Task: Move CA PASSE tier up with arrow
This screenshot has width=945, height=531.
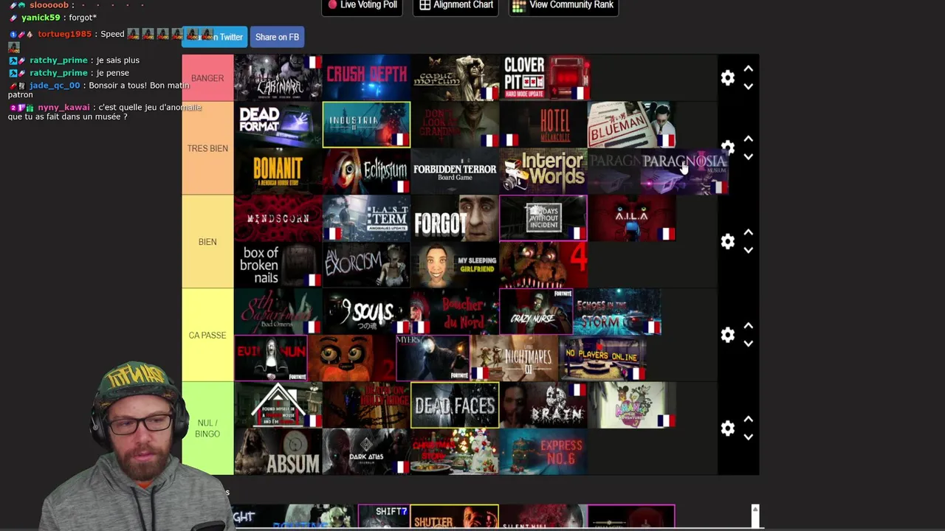Action: (748, 326)
